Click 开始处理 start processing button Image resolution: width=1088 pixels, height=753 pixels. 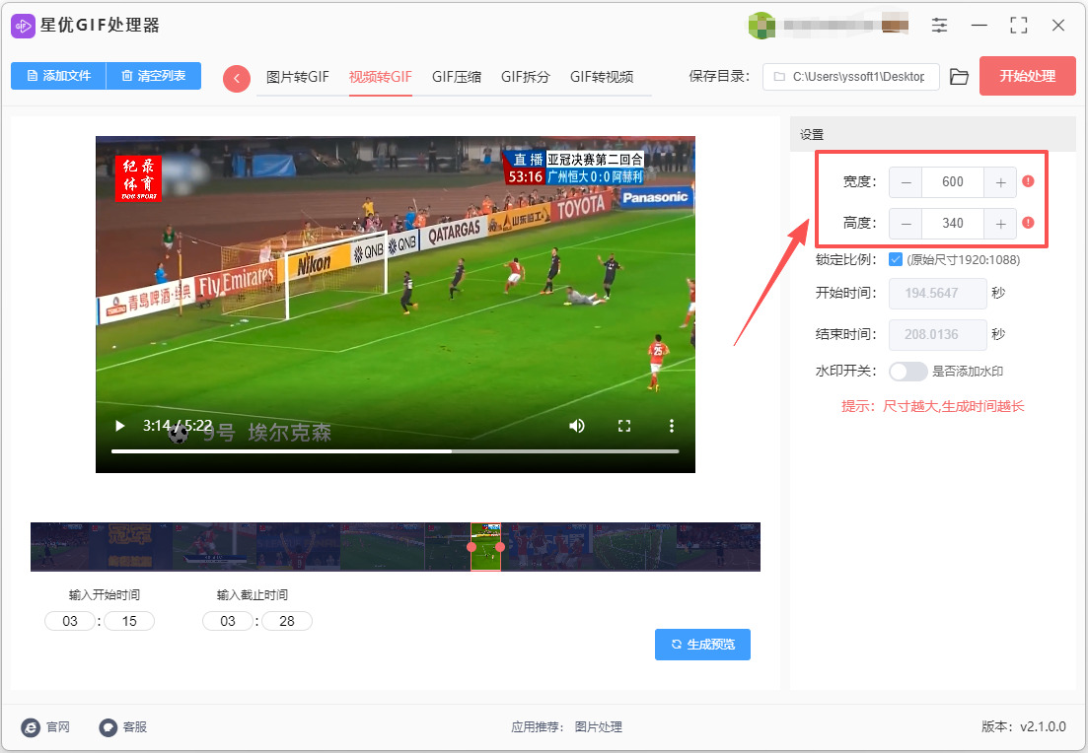[1028, 76]
